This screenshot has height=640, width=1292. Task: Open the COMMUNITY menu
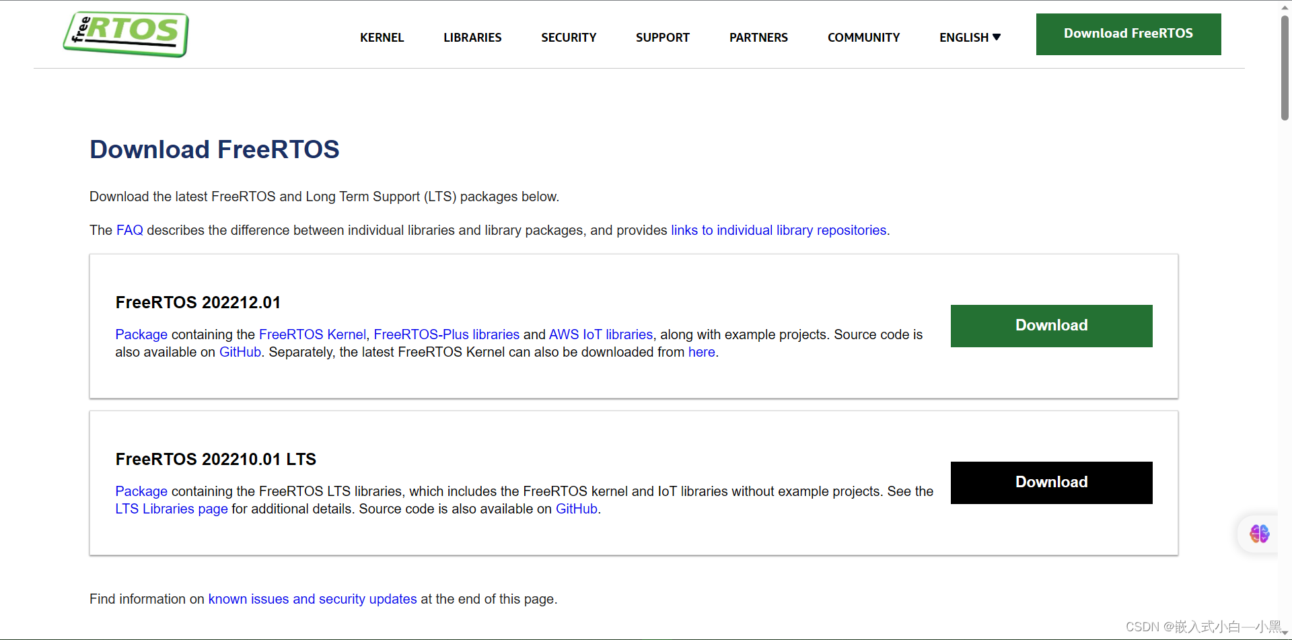(863, 38)
